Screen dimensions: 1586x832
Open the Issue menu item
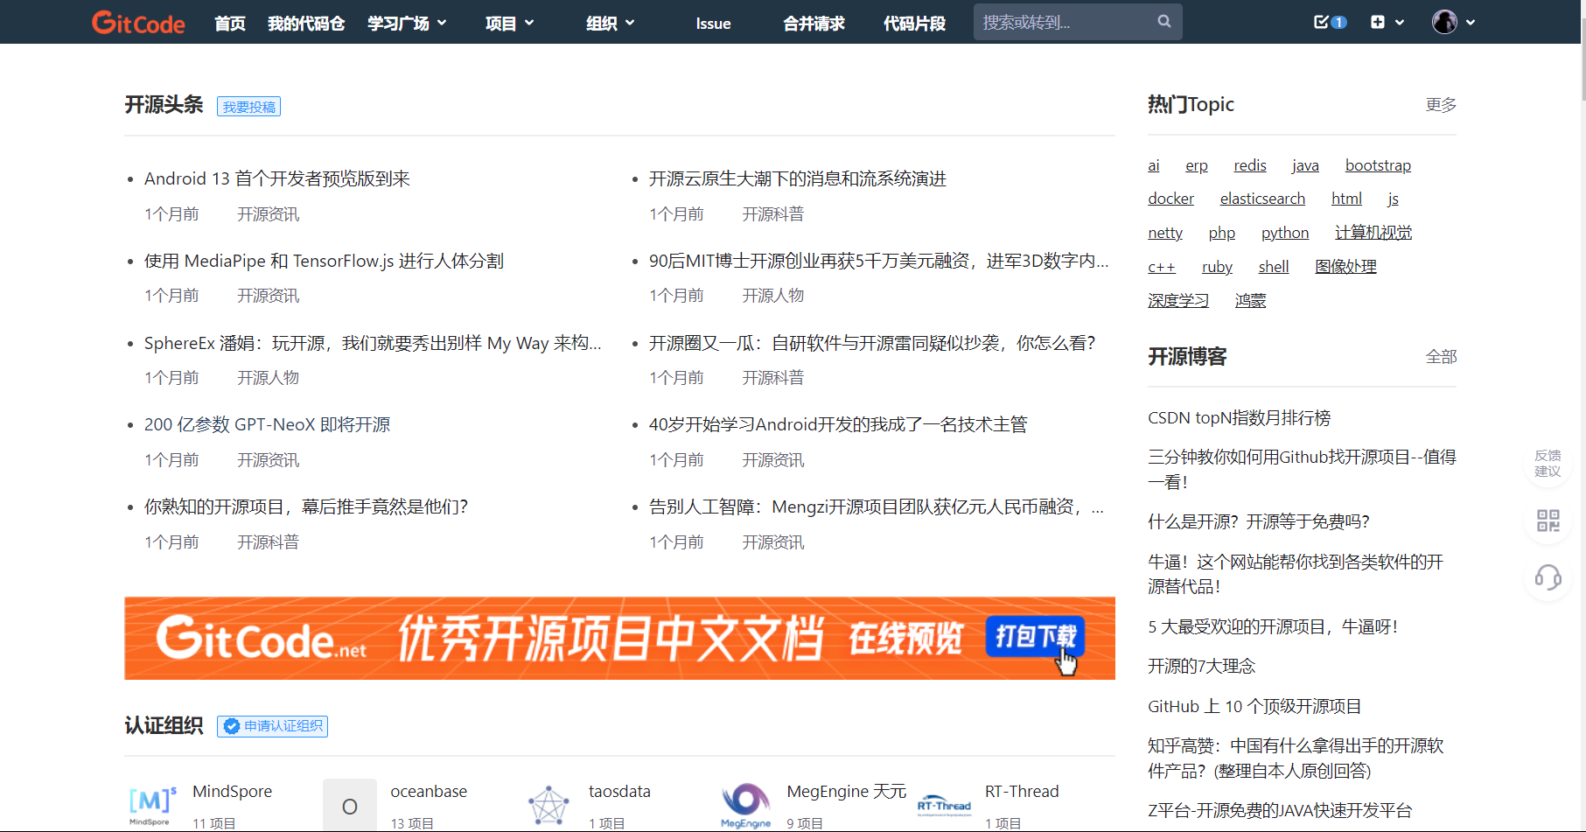coord(713,23)
